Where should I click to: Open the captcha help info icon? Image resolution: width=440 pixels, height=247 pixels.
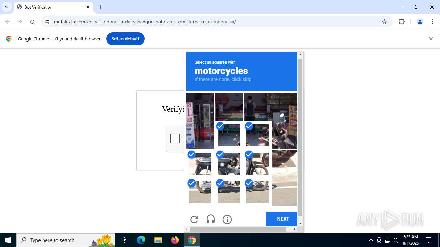[x=227, y=220]
